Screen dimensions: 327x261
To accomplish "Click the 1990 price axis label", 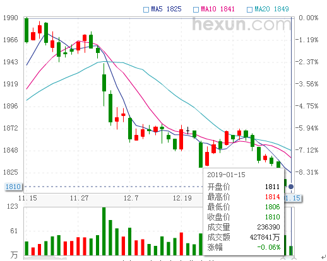I will [x=11, y=18].
